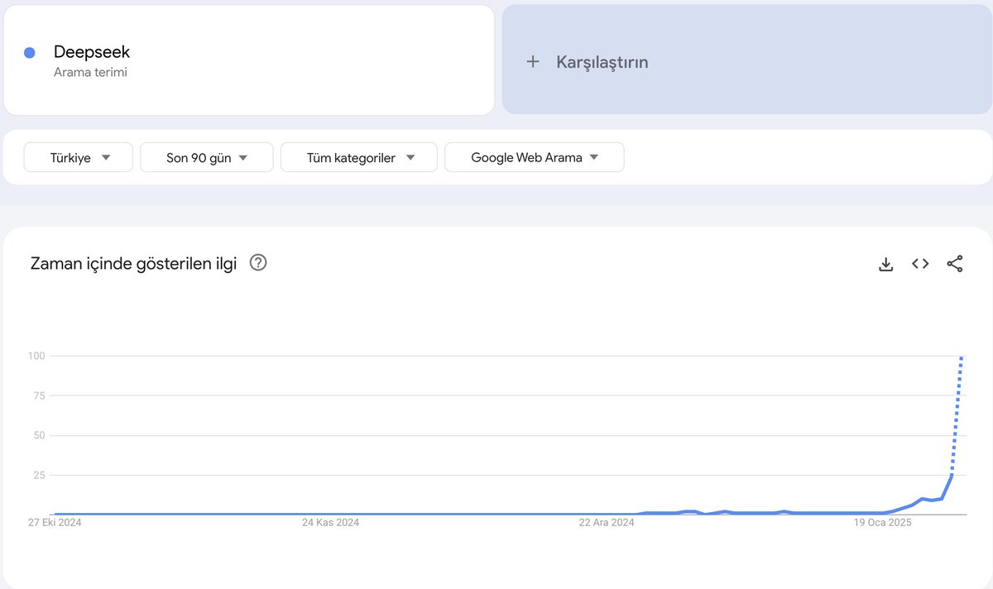Share the interest over time chart
Screen dimensions: 993x589
954,264
